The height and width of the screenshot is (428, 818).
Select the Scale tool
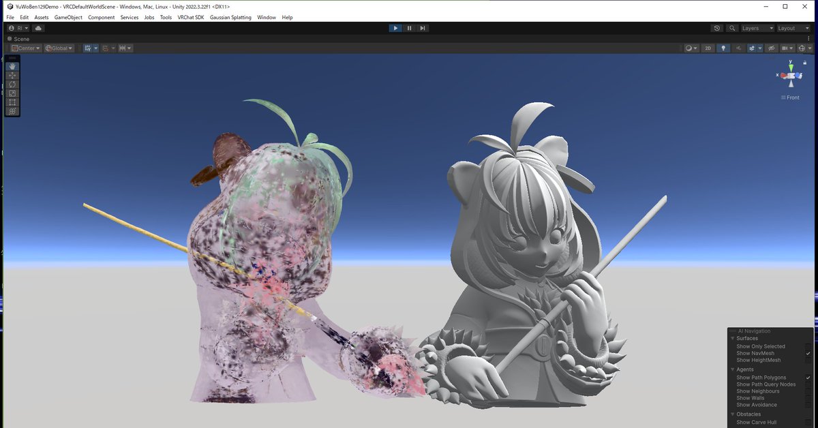click(12, 93)
